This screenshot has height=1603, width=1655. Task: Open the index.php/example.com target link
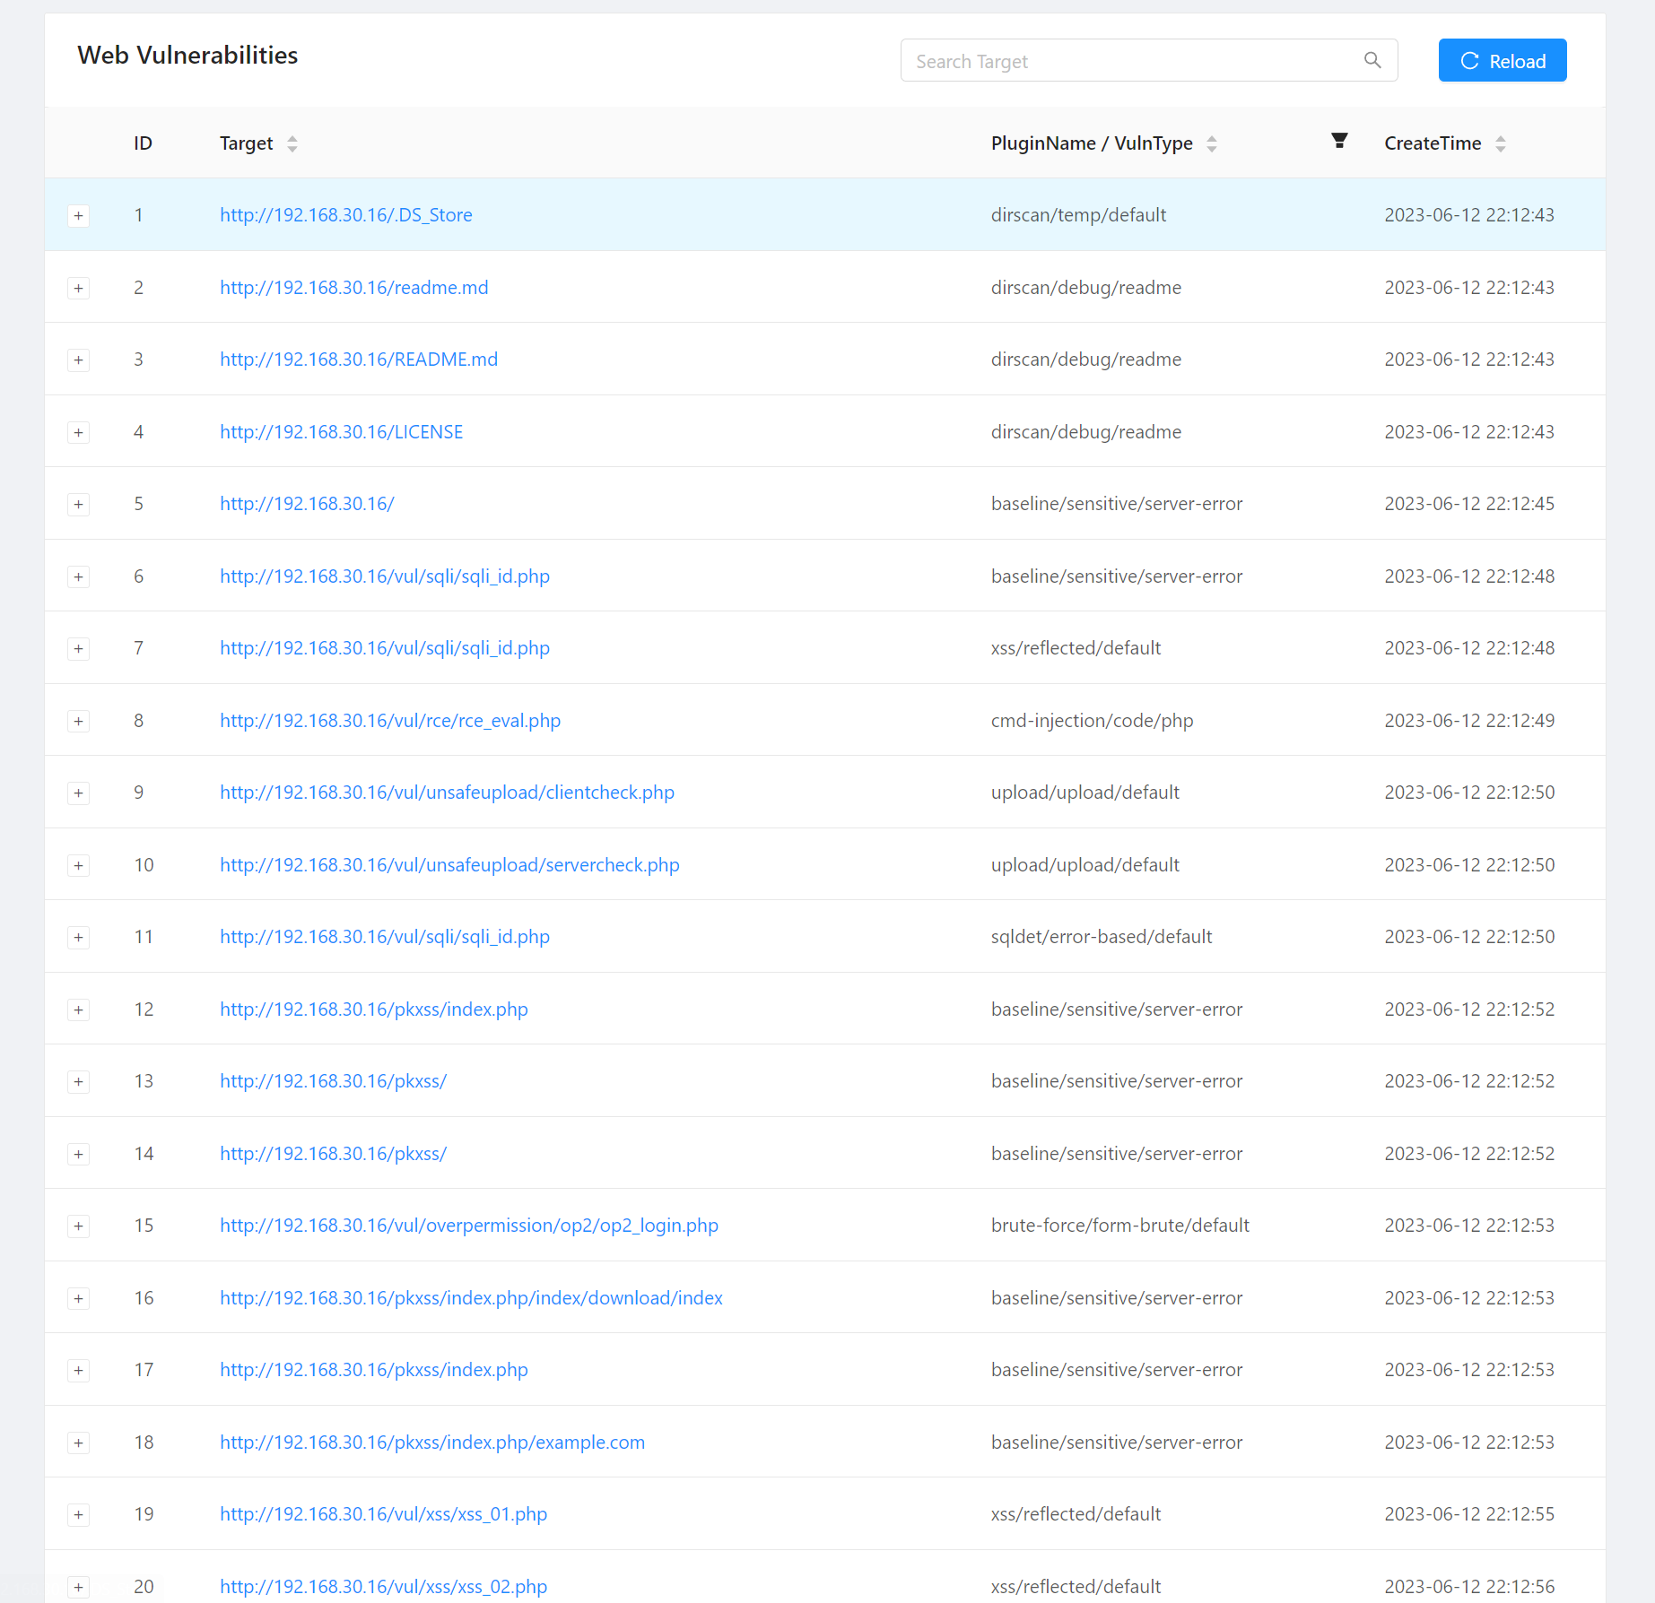432,1443
